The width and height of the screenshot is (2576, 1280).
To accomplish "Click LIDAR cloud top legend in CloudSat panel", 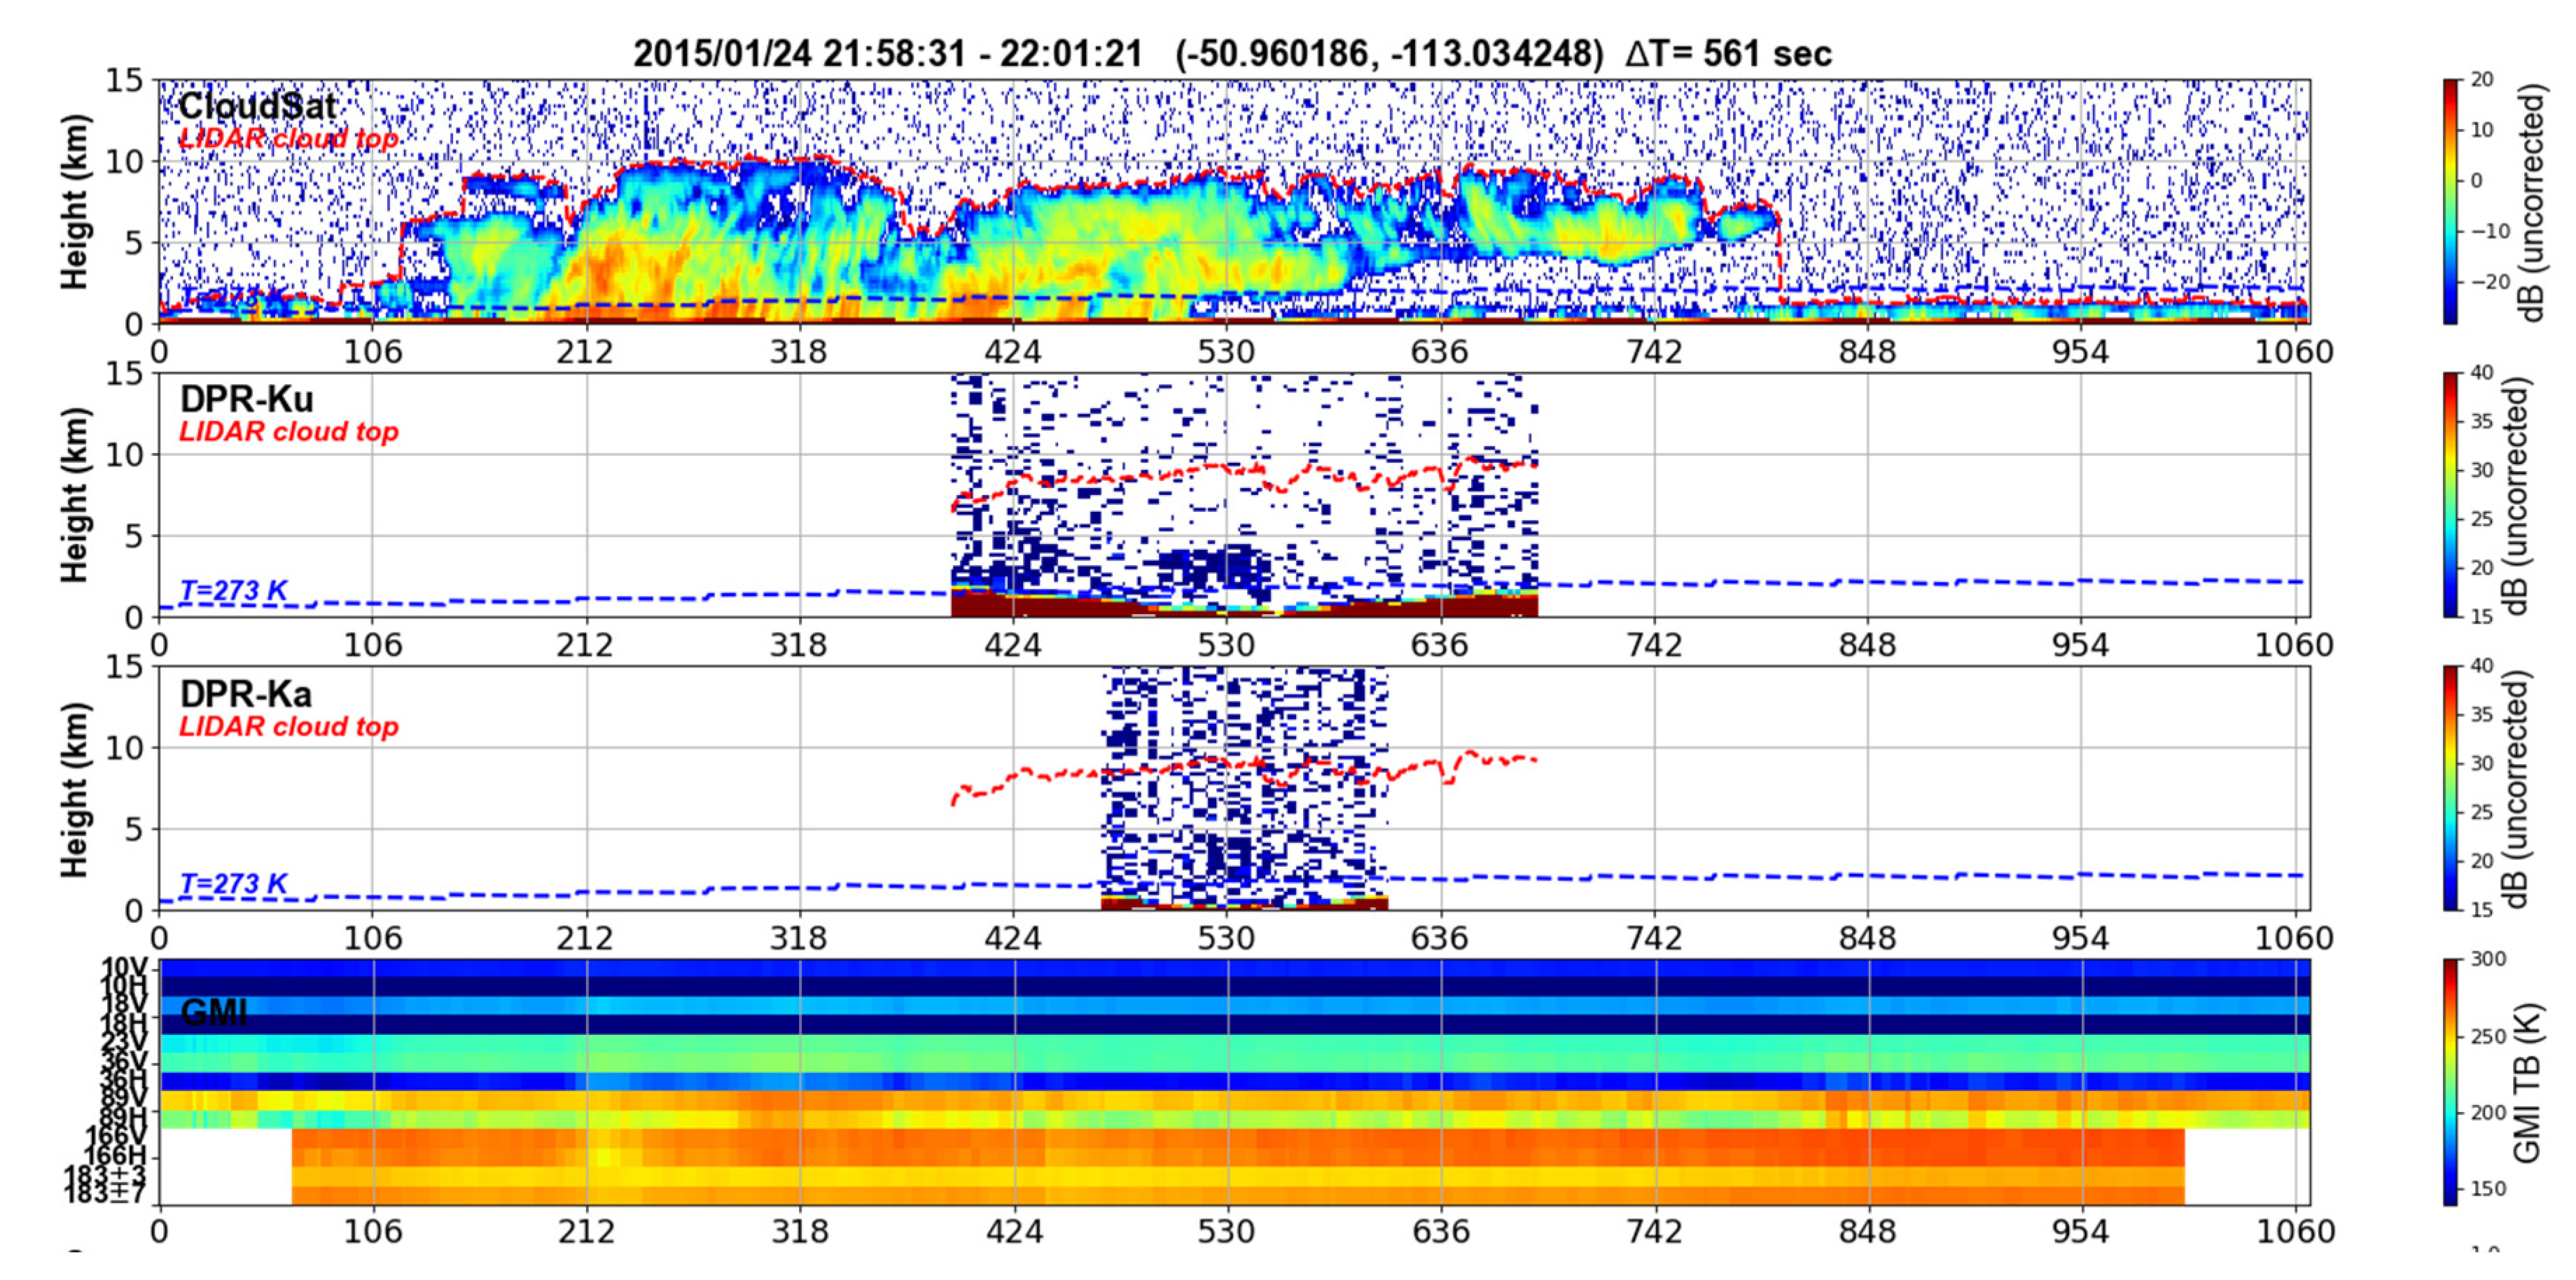I will (x=288, y=138).
